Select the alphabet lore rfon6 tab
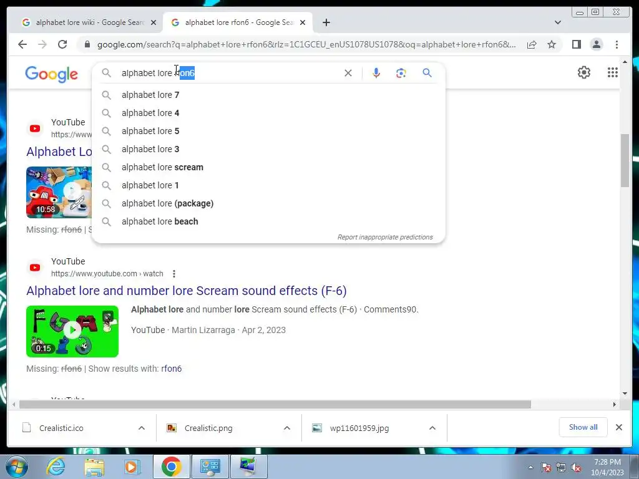639x479 pixels. pyautogui.click(x=237, y=22)
